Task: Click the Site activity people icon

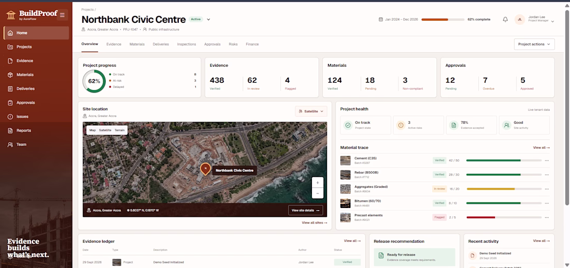Action: [506, 125]
